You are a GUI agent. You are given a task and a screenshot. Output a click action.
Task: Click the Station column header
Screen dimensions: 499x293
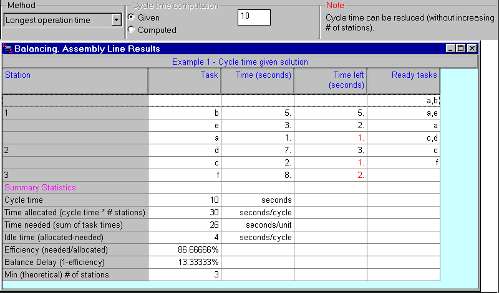coord(75,80)
